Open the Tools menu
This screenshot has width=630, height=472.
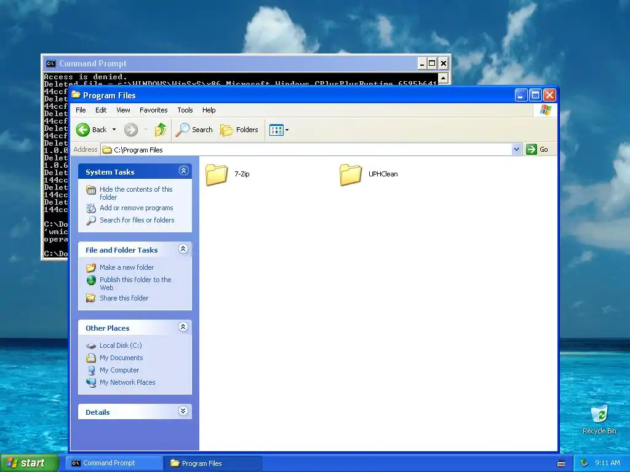(185, 110)
